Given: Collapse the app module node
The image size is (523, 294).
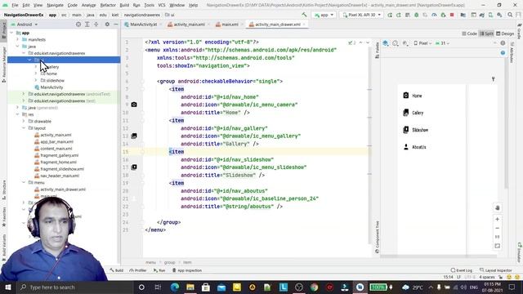Looking at the screenshot, I should coord(12,33).
